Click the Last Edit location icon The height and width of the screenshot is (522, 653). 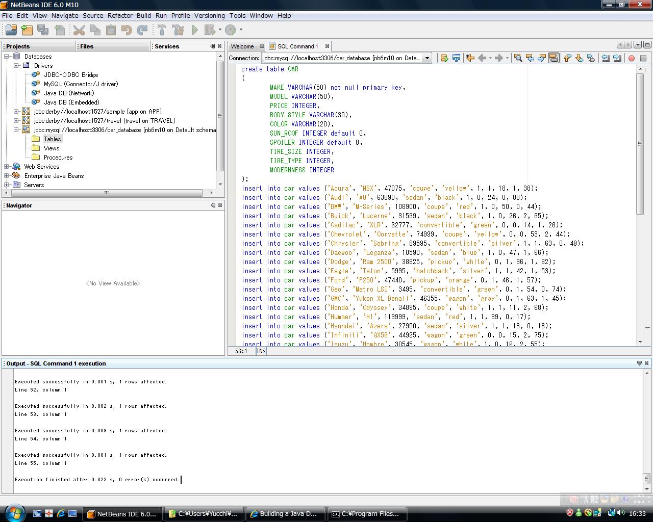coord(470,58)
